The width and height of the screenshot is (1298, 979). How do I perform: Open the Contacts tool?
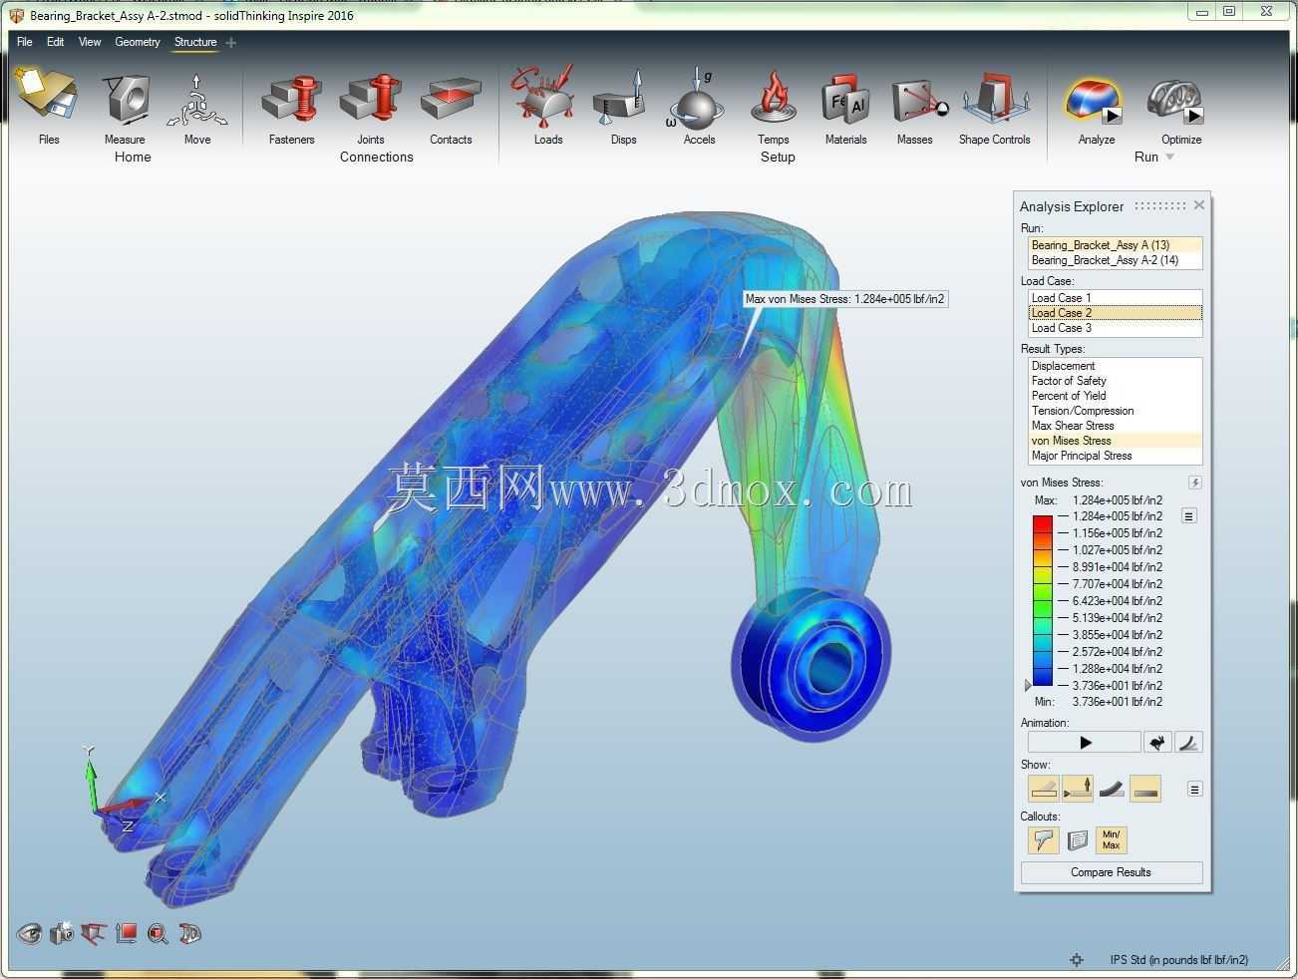pyautogui.click(x=451, y=100)
